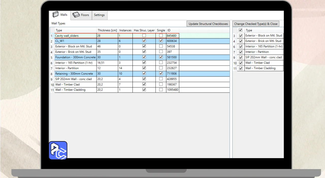This screenshot has width=325, height=178.
Task: Toggle select-all checkbox in right panel header
Action: 241,30
